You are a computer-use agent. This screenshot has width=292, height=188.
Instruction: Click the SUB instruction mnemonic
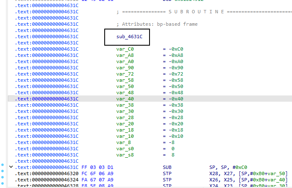tap(167, 167)
